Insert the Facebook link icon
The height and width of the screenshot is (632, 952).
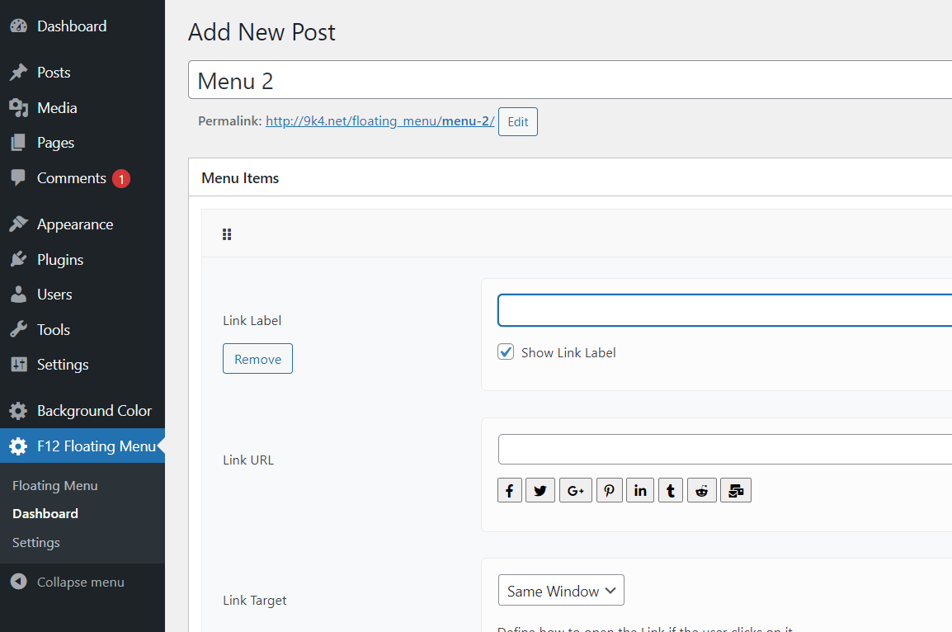click(509, 489)
